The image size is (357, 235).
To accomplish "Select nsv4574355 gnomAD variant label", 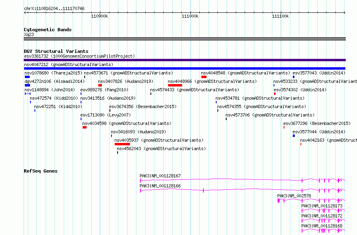I will pos(262,106).
